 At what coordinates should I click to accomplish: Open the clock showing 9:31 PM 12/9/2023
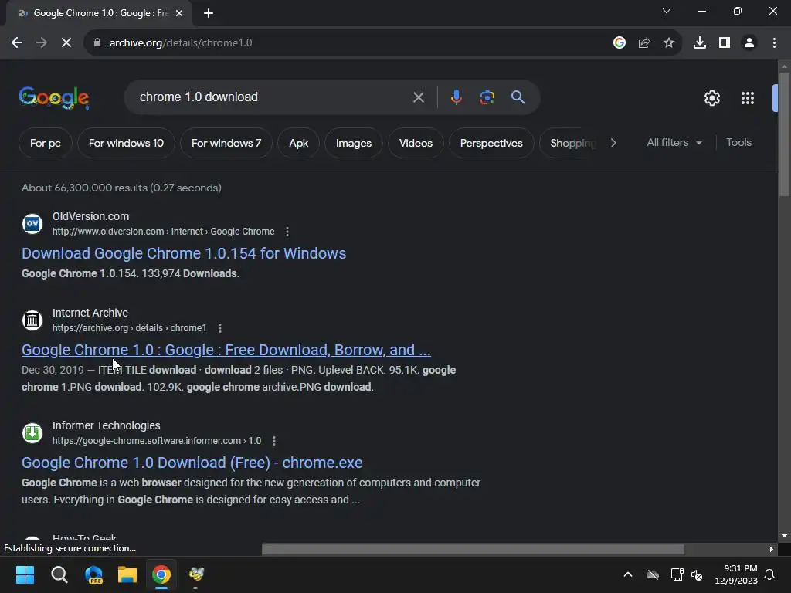click(x=736, y=574)
